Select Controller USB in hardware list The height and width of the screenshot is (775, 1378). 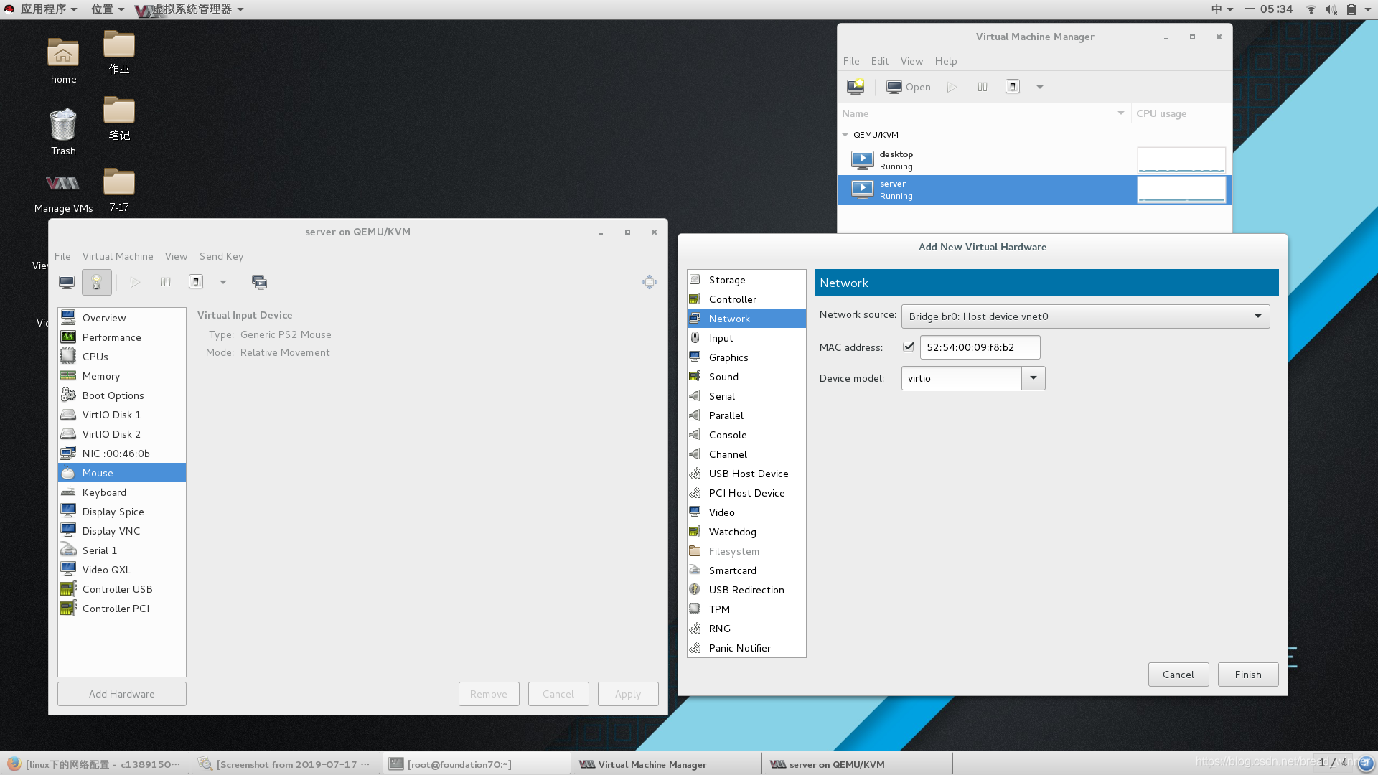(x=121, y=589)
